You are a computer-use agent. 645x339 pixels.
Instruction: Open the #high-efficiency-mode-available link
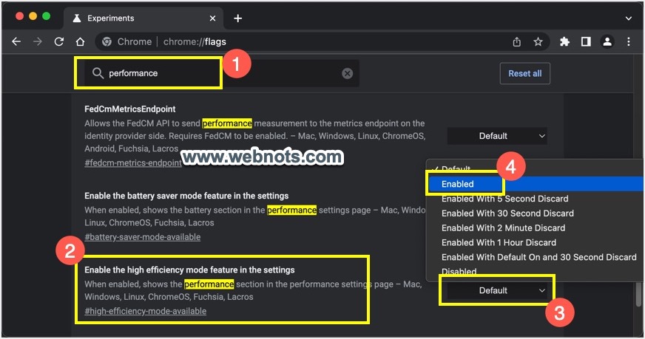(145, 311)
